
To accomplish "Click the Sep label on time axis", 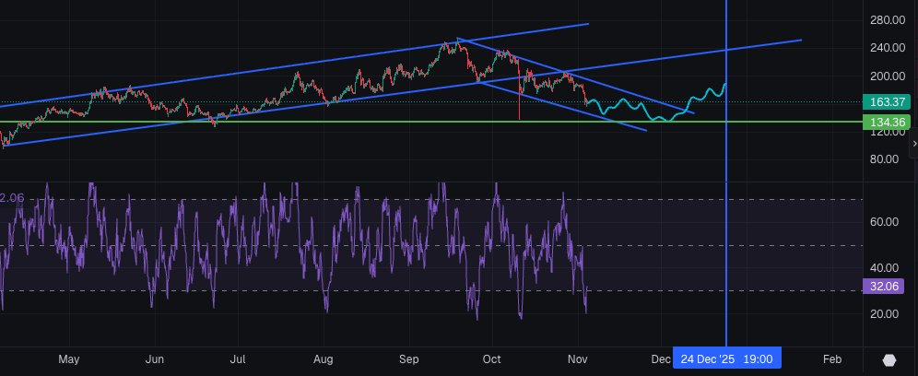I will coord(408,359).
